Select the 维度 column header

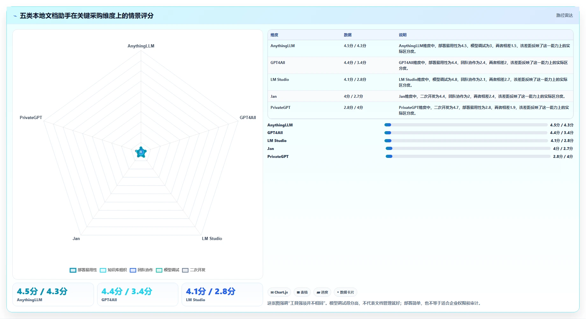tap(274, 35)
